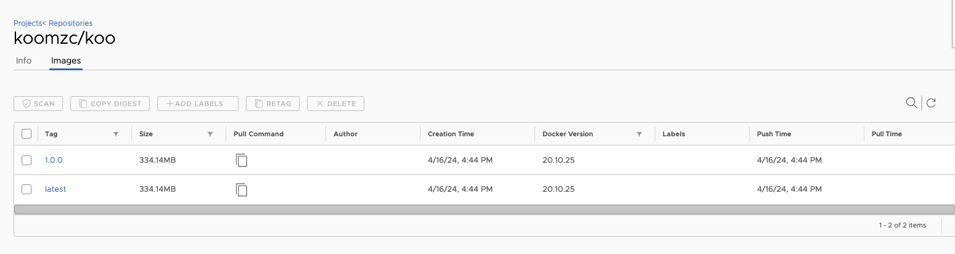Click the Retag button
This screenshot has height=254, width=955.
coord(273,104)
